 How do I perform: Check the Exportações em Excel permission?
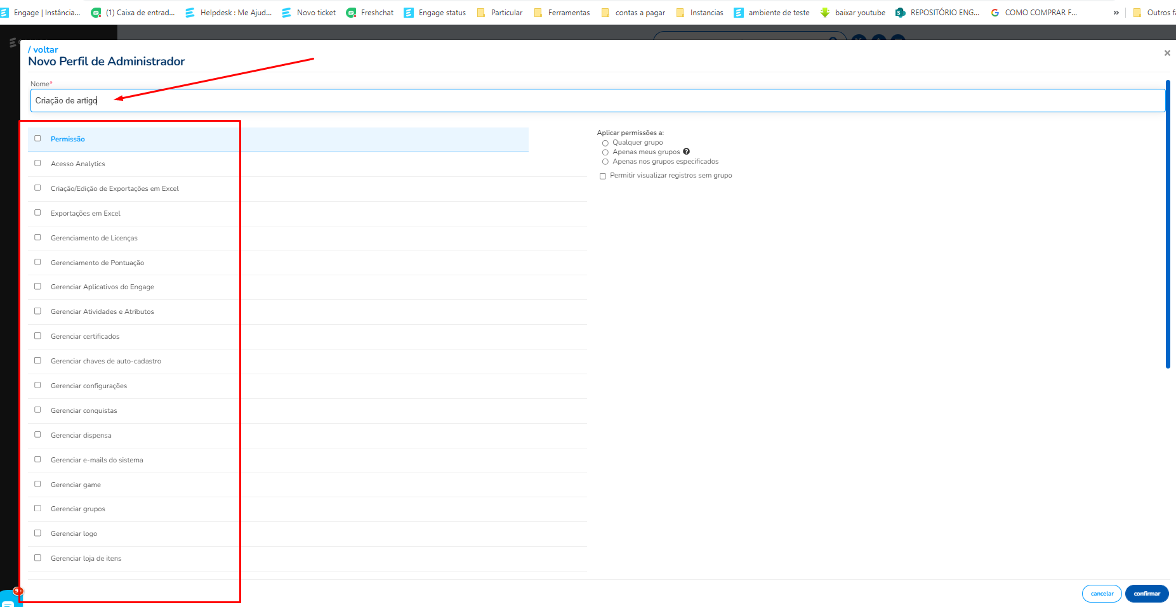click(x=37, y=212)
